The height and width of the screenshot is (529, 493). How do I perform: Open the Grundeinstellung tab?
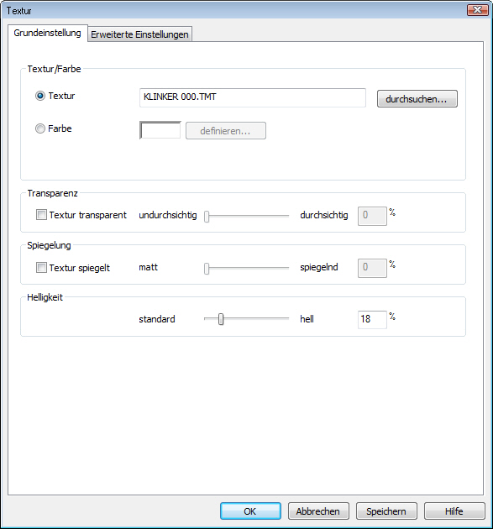tap(47, 33)
